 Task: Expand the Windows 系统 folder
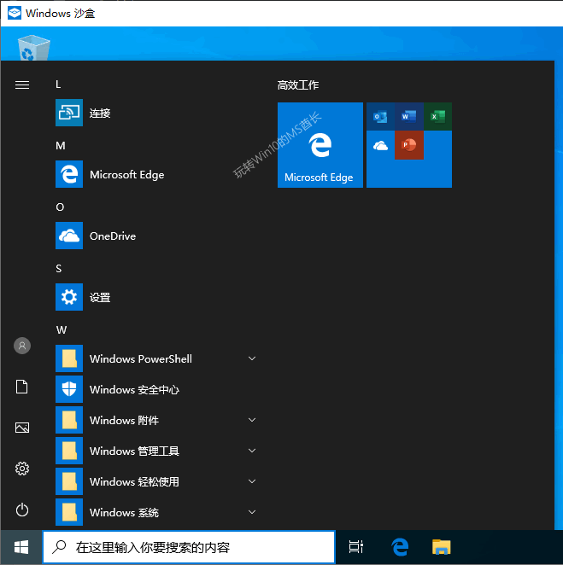click(252, 512)
